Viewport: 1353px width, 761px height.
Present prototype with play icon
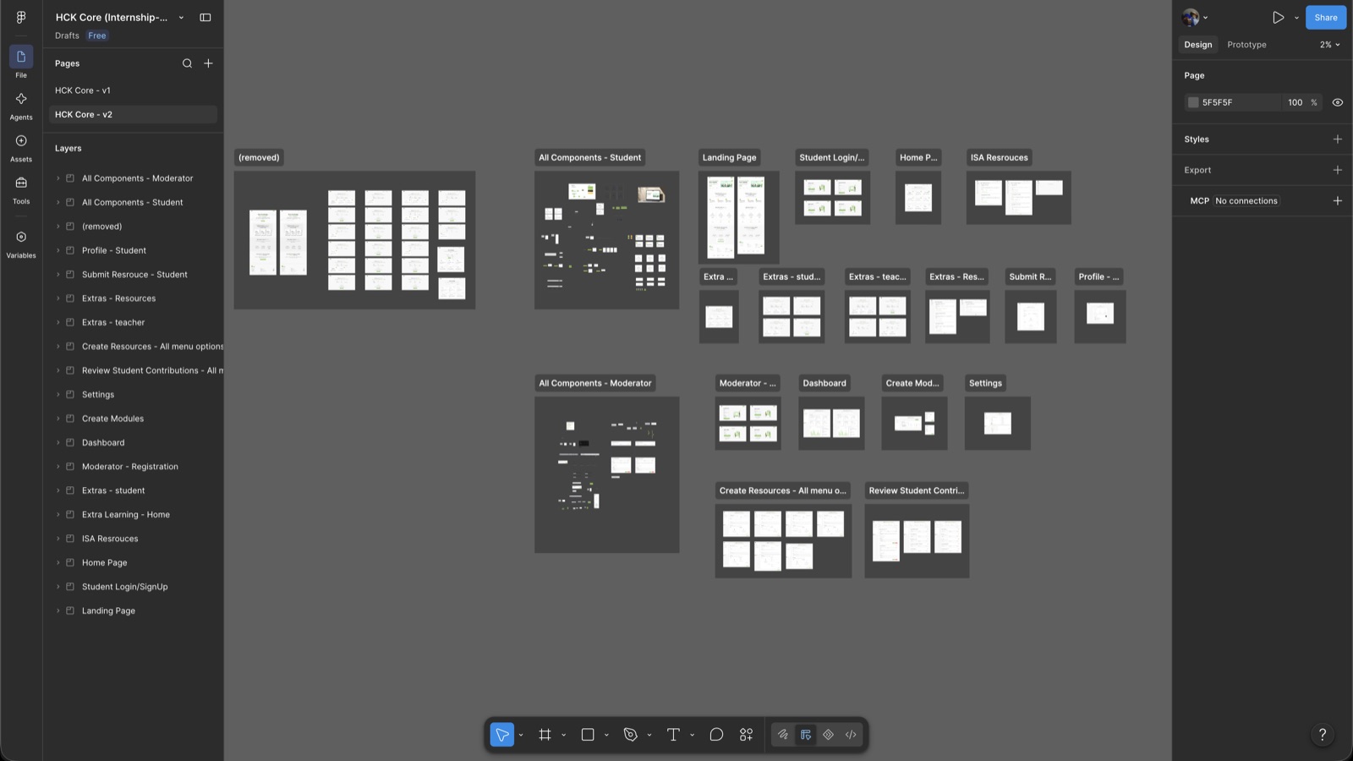[x=1278, y=17]
